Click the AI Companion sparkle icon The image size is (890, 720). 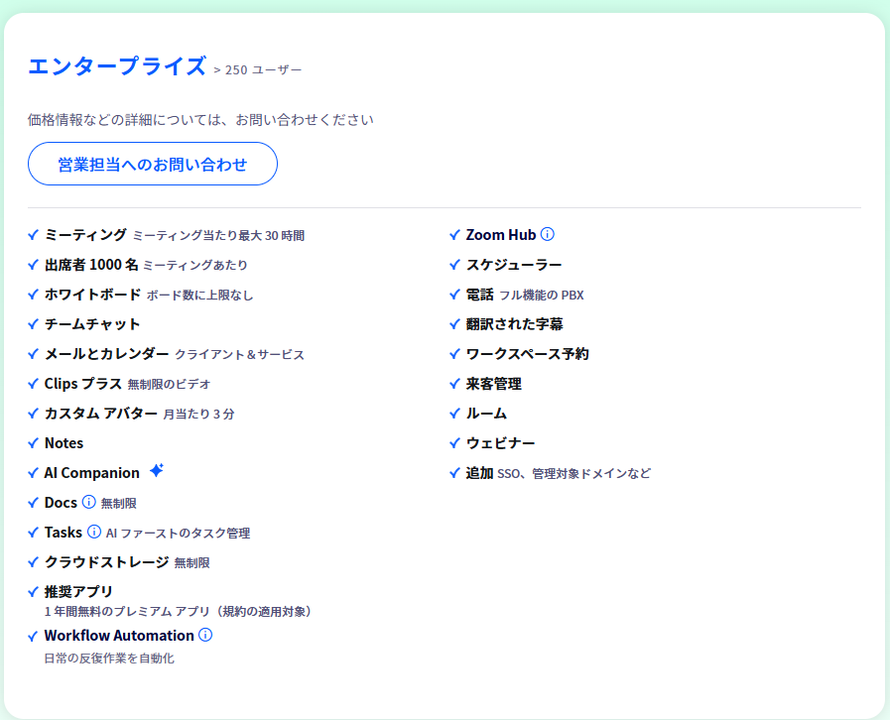coord(156,471)
